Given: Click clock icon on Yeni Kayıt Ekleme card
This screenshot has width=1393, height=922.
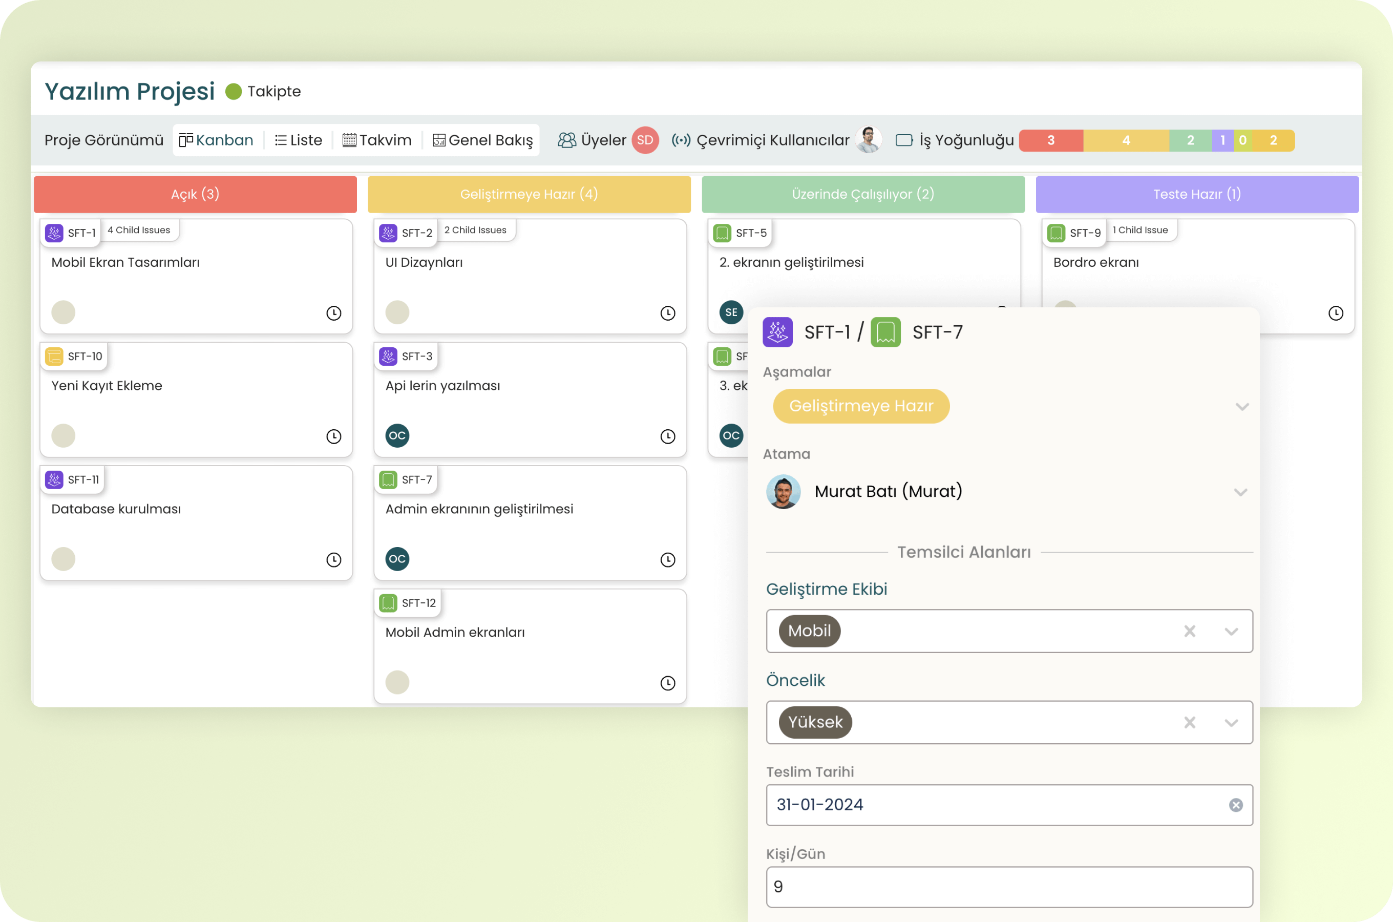Looking at the screenshot, I should 334,436.
